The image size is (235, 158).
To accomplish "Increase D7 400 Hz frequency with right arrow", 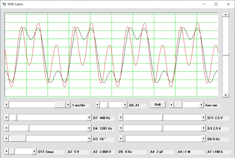I will [x=89, y=118].
